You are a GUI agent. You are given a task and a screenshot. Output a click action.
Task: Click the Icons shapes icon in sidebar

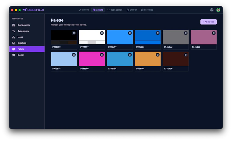pos(14,37)
